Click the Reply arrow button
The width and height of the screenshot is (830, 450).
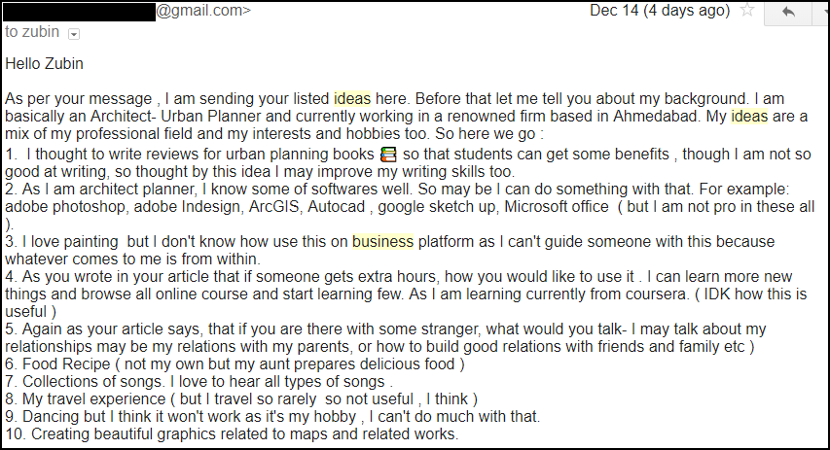pos(788,13)
